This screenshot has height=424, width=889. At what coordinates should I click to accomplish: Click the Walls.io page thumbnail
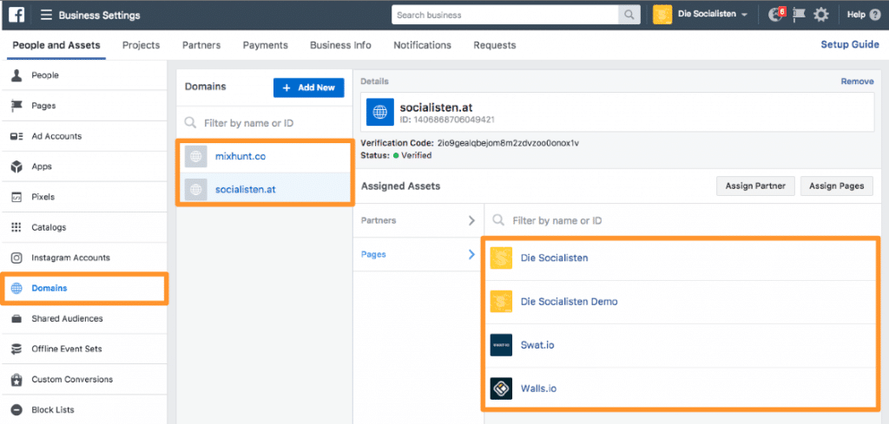point(501,389)
